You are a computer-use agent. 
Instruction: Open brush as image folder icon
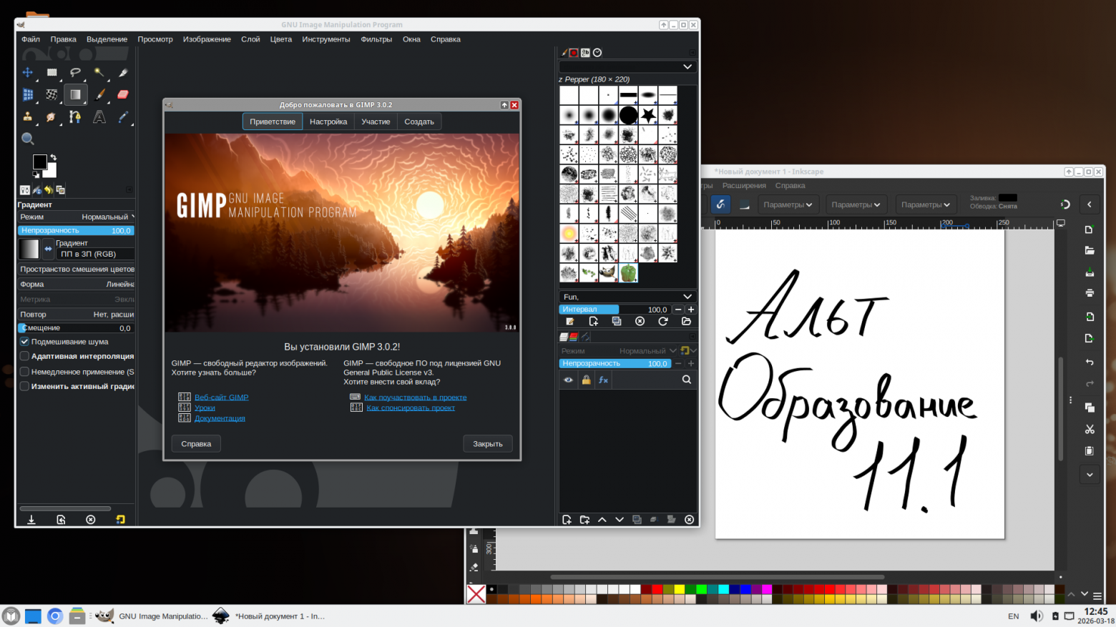click(686, 322)
